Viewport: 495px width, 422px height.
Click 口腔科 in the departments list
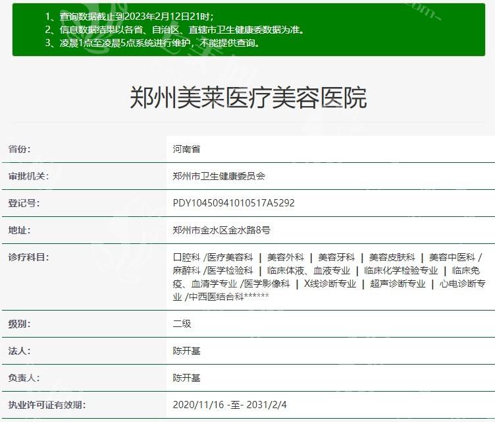[x=186, y=258]
